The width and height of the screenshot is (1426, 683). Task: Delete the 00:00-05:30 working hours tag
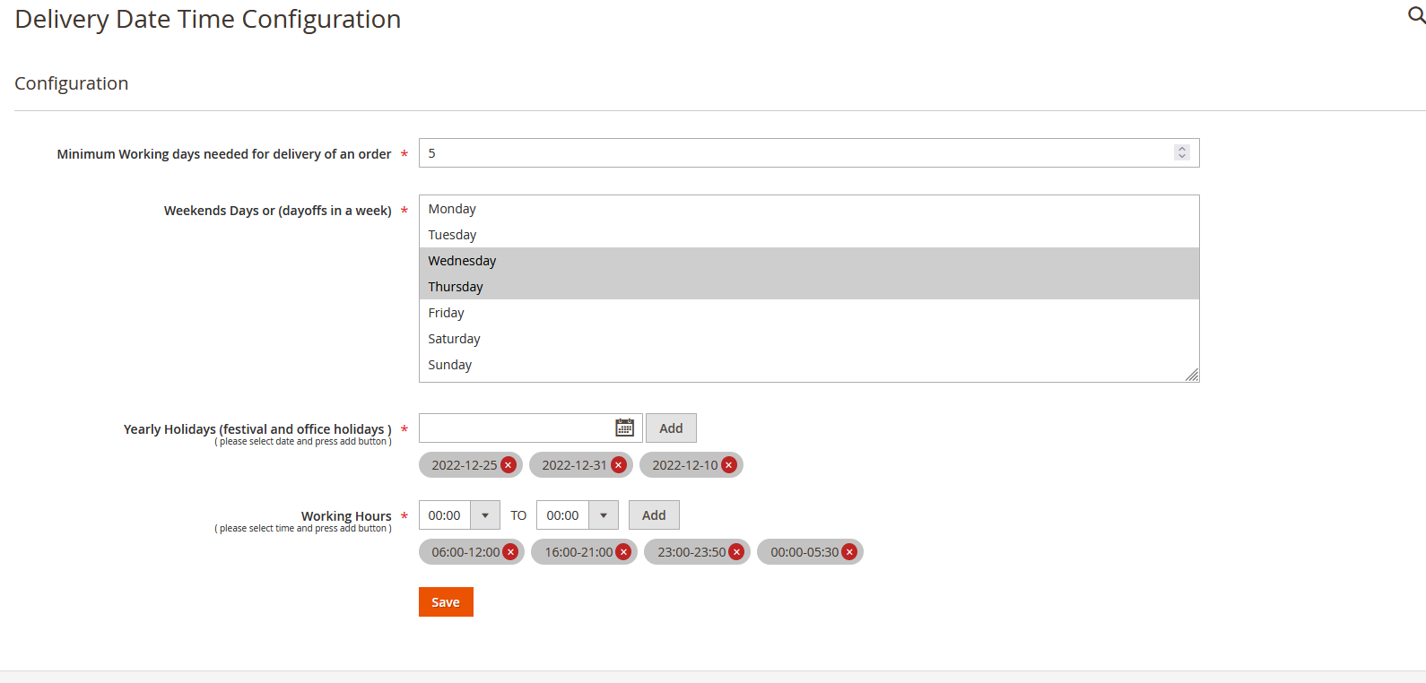[849, 552]
